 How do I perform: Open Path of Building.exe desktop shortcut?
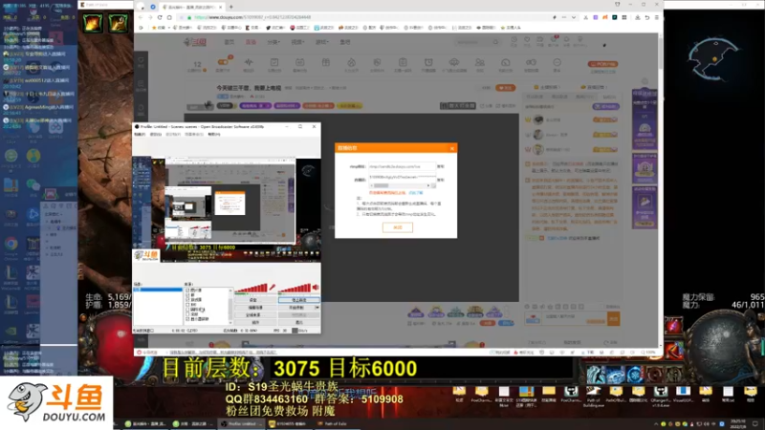coord(593,395)
